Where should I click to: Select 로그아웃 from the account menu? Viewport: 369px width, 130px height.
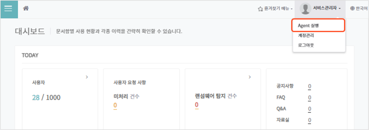[x=306, y=45]
